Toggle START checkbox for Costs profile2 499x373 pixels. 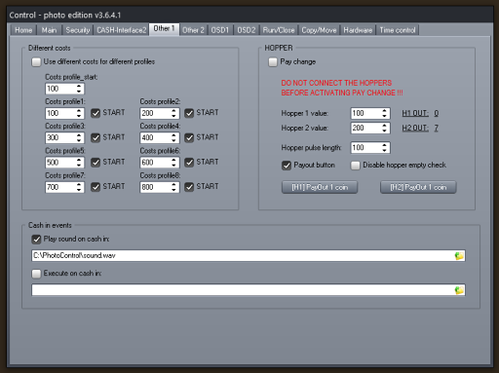click(189, 113)
